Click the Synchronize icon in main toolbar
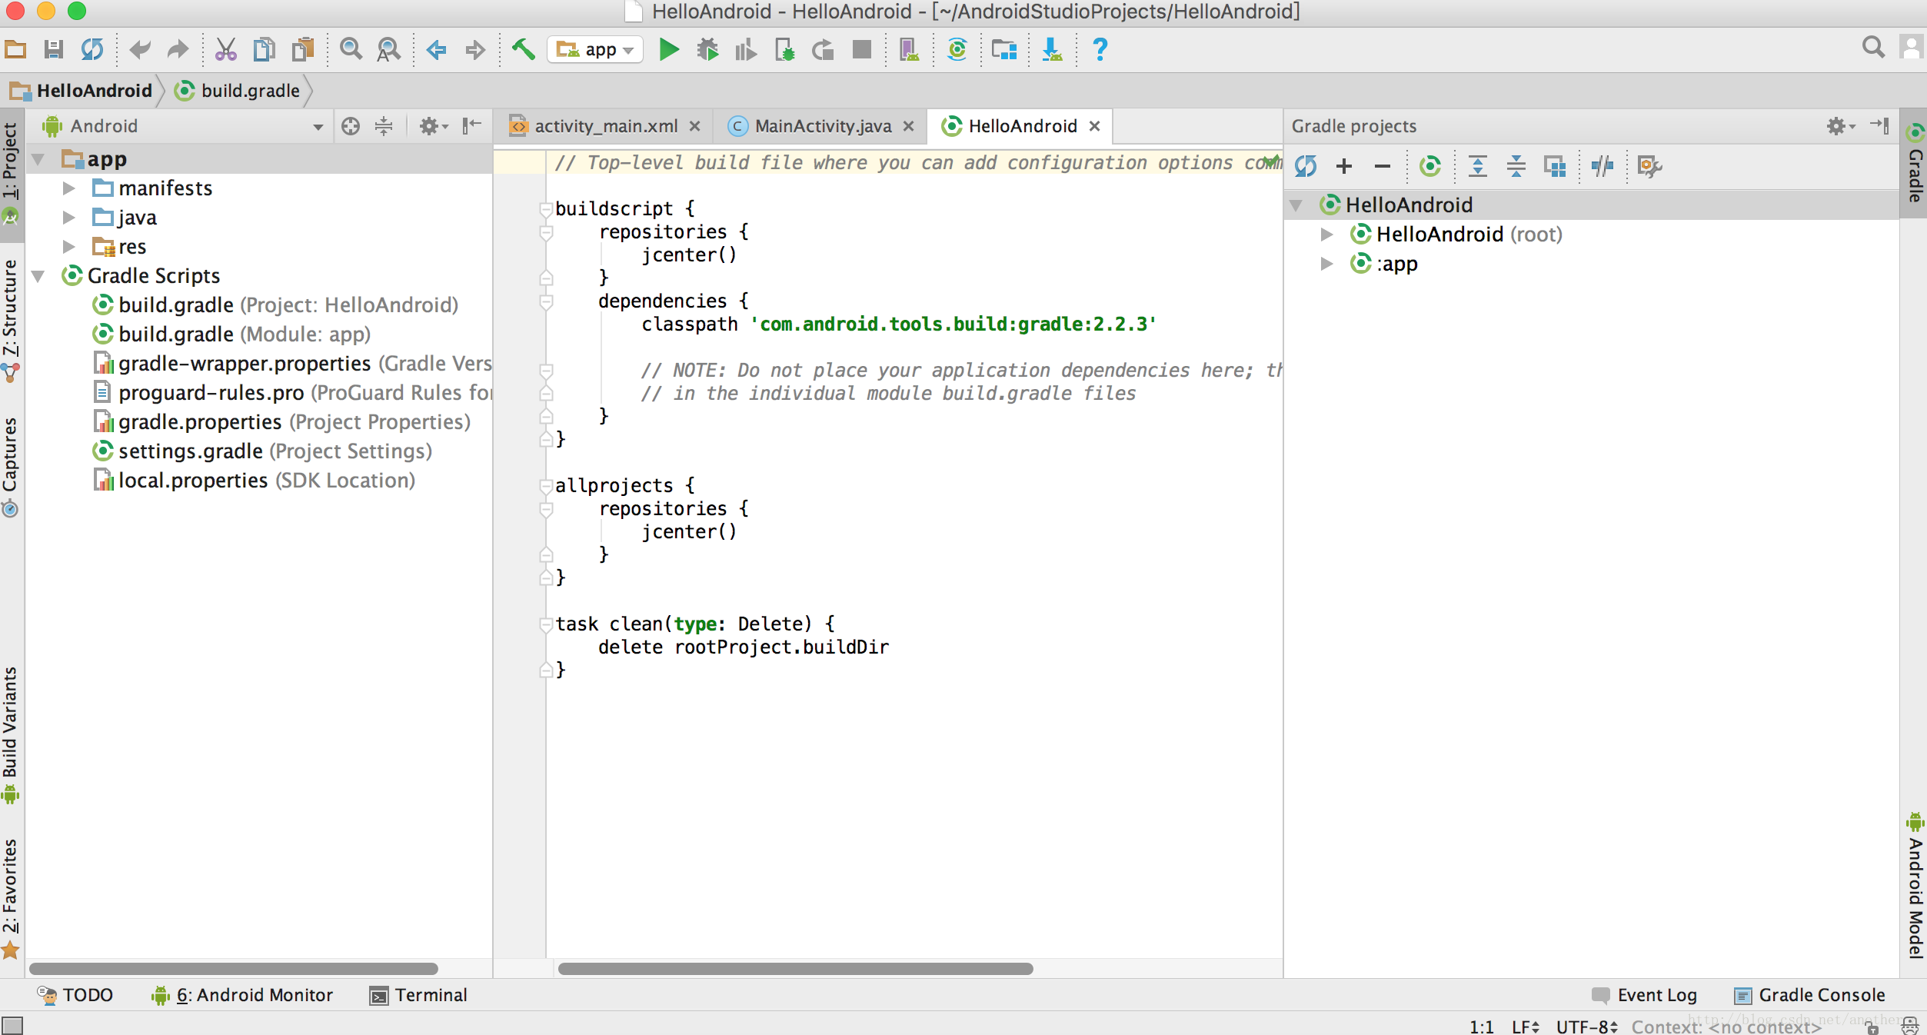Viewport: 1927px width, 1035px height. click(92, 50)
